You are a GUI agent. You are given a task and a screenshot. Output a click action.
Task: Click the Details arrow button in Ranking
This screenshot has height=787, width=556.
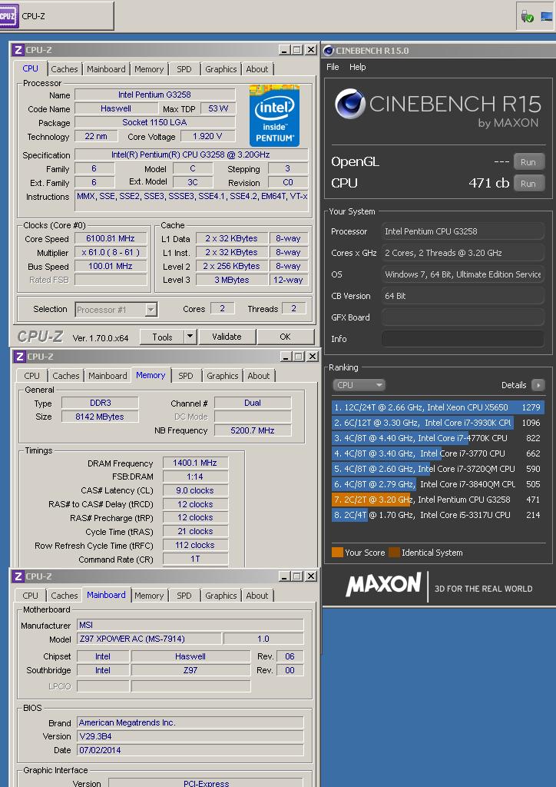538,385
